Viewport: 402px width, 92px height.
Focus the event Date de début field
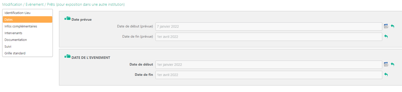269,65
